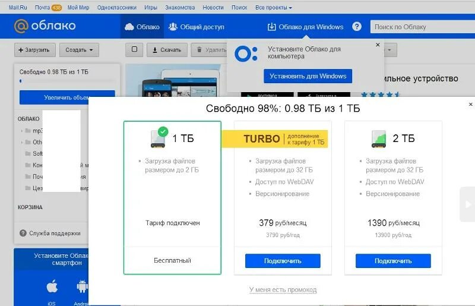Open КОРЗИНА trash section
Viewport: 475px width, 306px height.
[x=30, y=207]
